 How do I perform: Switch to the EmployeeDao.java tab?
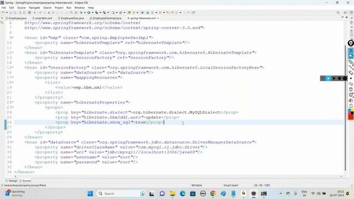[x=71, y=18]
